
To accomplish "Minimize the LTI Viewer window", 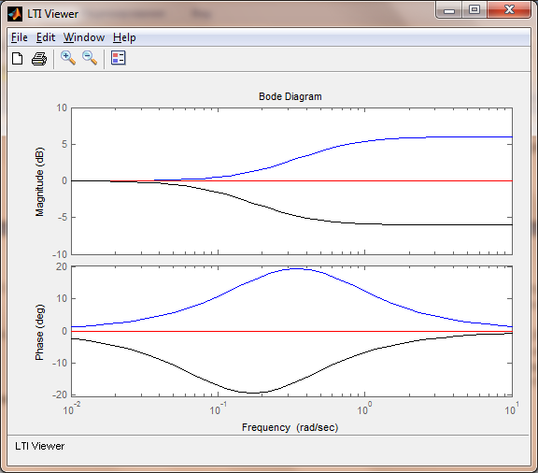I will coord(449,10).
